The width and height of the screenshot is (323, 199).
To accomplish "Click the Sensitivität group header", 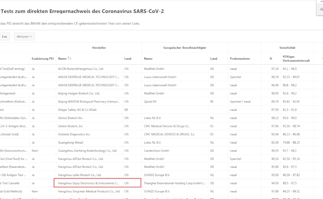I will click(287, 48).
